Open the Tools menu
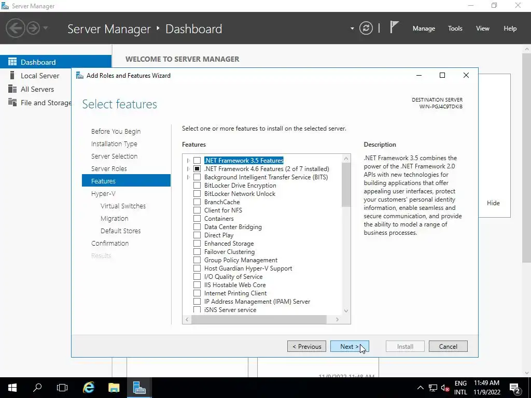The height and width of the screenshot is (398, 531). [455, 29]
